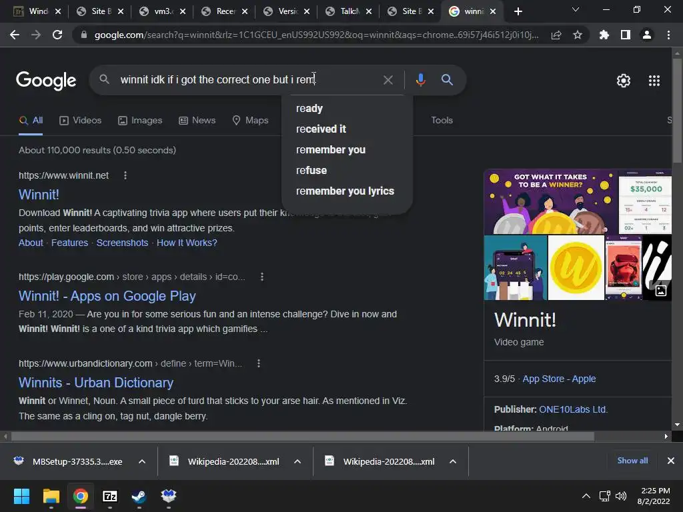Open Google quick settings gear
683x512 pixels.
point(624,81)
